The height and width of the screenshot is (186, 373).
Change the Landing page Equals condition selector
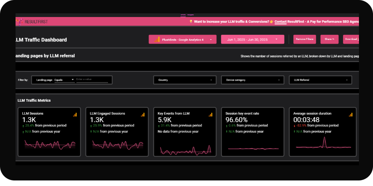[64, 80]
